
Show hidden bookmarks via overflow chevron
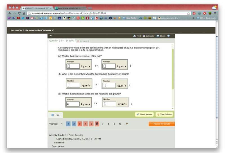click(x=194, y=18)
